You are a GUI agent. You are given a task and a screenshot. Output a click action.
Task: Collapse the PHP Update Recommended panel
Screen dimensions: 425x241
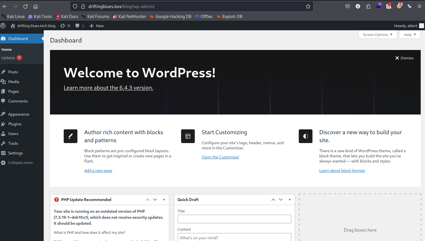(x=164, y=200)
